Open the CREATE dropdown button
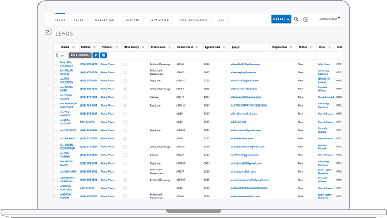The image size is (387, 218). click(281, 19)
